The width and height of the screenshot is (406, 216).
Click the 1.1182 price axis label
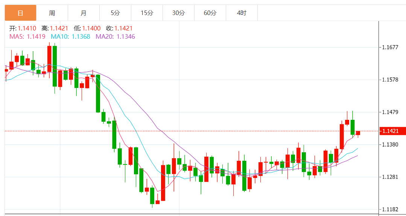pyautogui.click(x=390, y=209)
